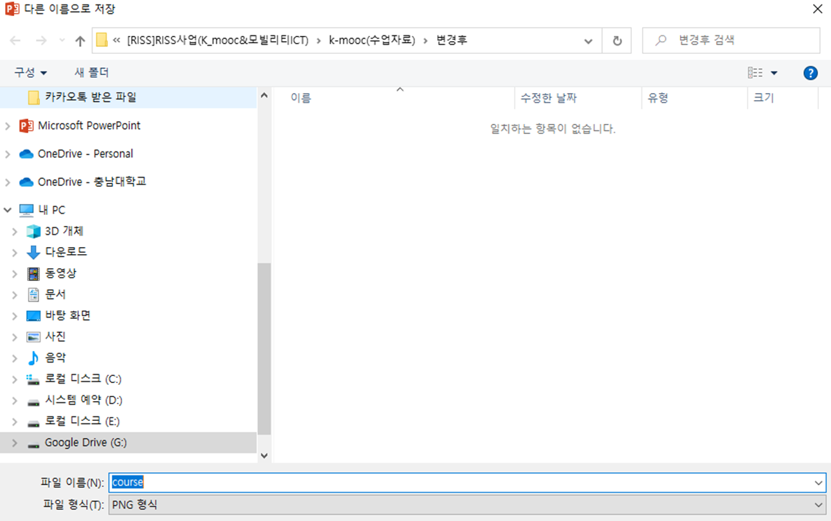Navigate to [RISS]RISS사업 breadcrumb
This screenshot has height=521, width=831.
(217, 40)
